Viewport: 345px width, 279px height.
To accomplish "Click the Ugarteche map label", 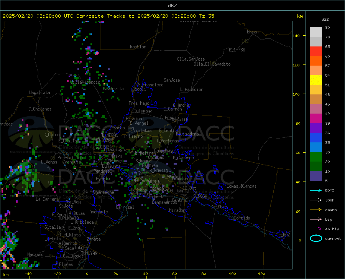I will point(103,192).
